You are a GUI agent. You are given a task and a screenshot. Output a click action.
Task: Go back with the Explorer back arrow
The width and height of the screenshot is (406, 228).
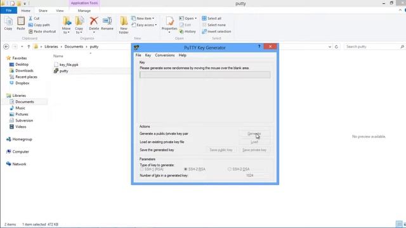click(x=6, y=46)
